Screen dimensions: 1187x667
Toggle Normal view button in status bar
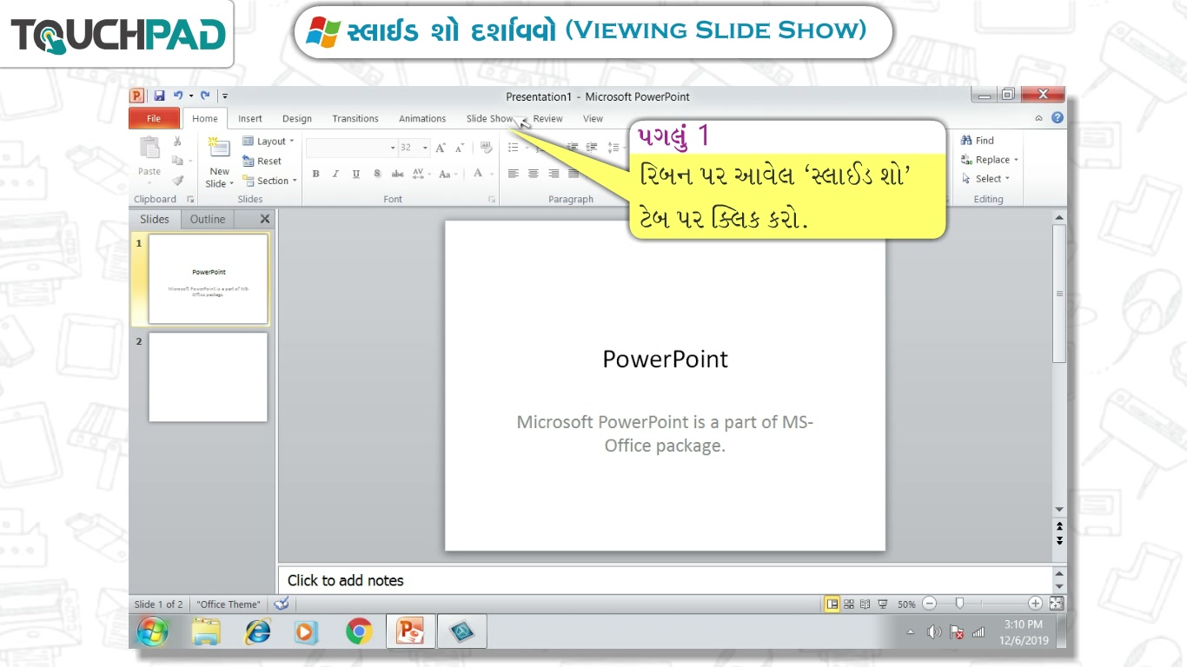(832, 604)
